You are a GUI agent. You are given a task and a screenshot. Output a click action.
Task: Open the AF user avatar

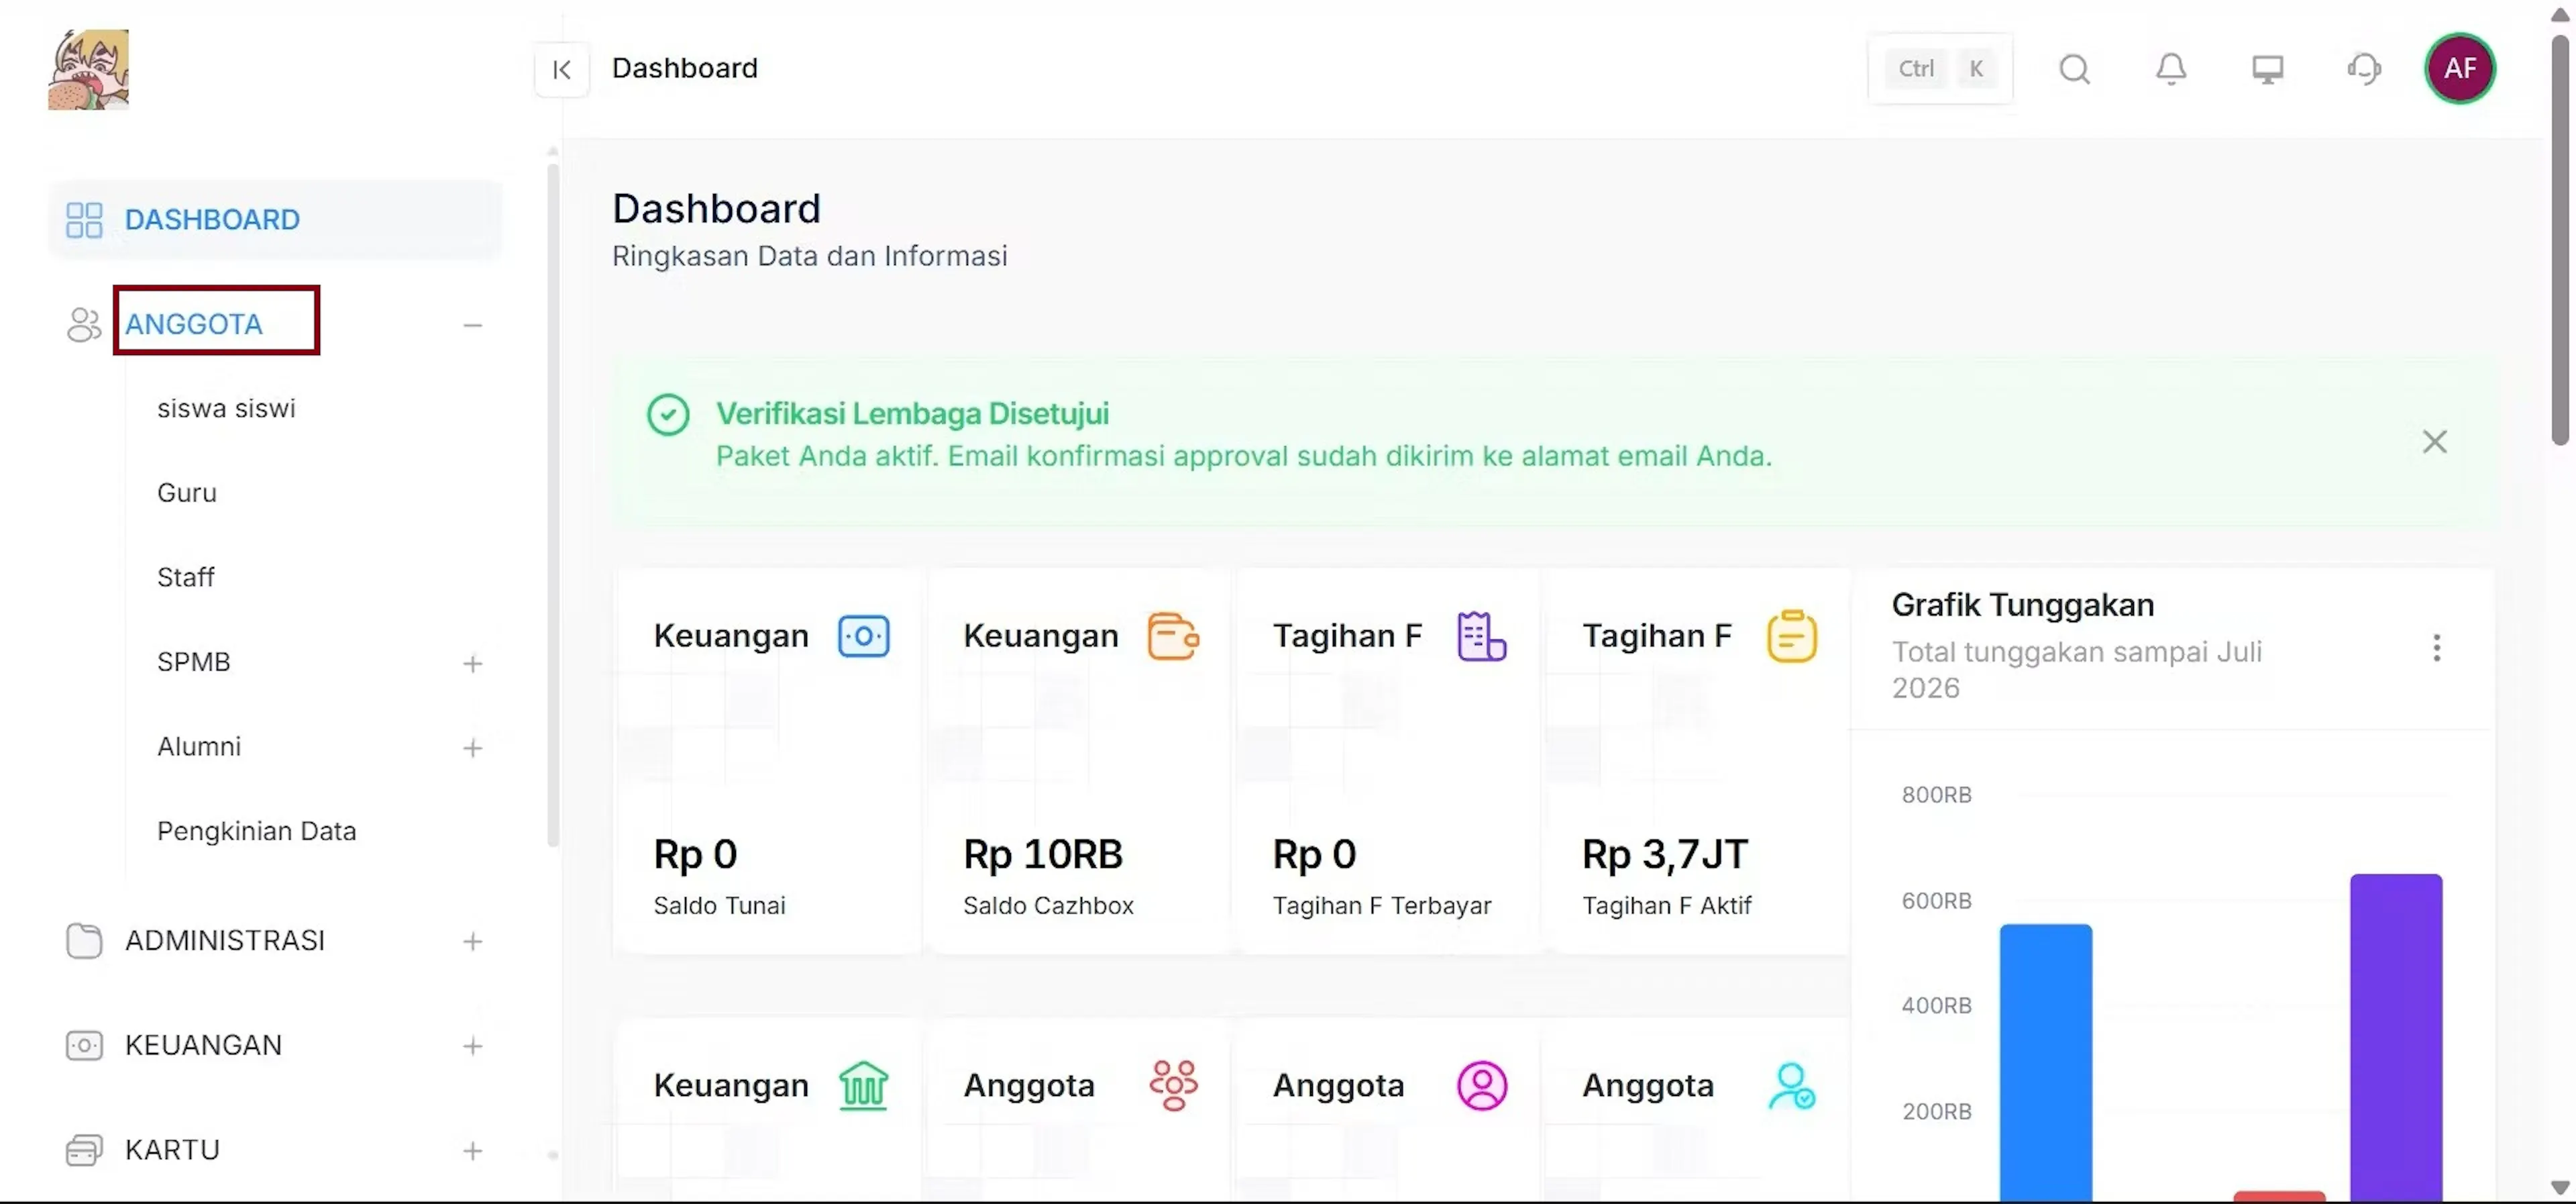2459,68
